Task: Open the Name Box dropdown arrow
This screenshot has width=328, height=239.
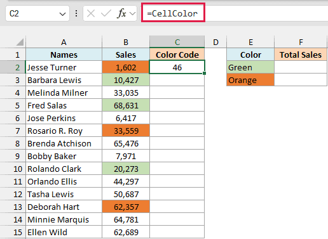Action: click(x=62, y=14)
